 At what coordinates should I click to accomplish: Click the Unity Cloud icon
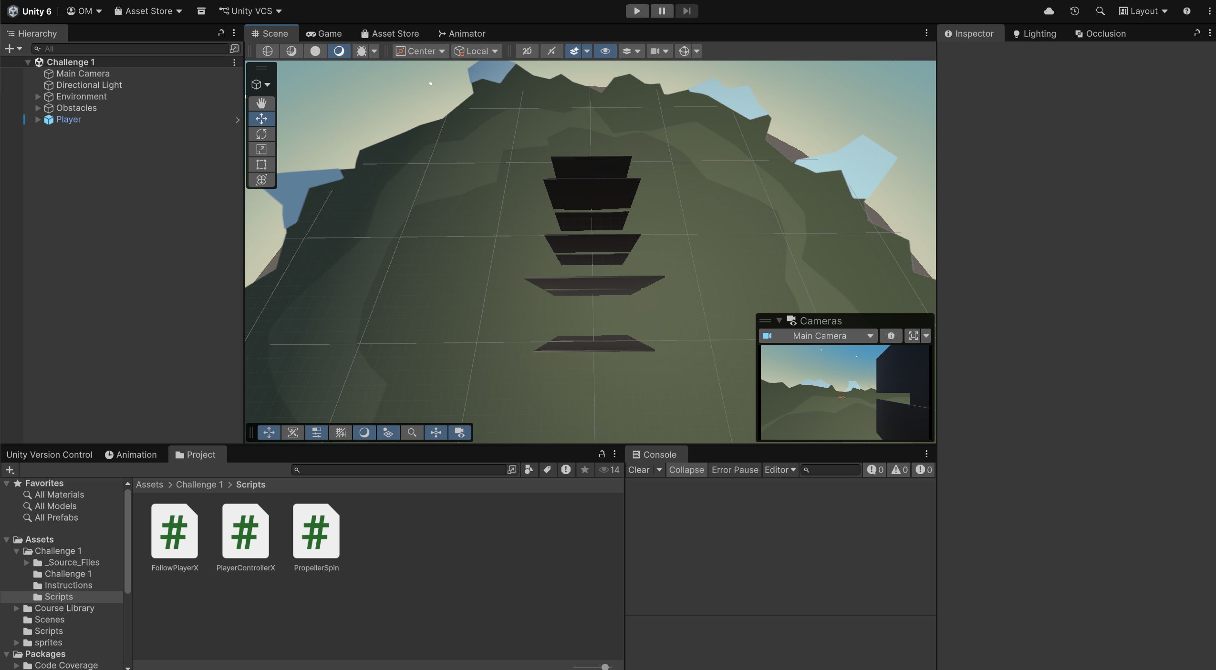tap(1049, 10)
